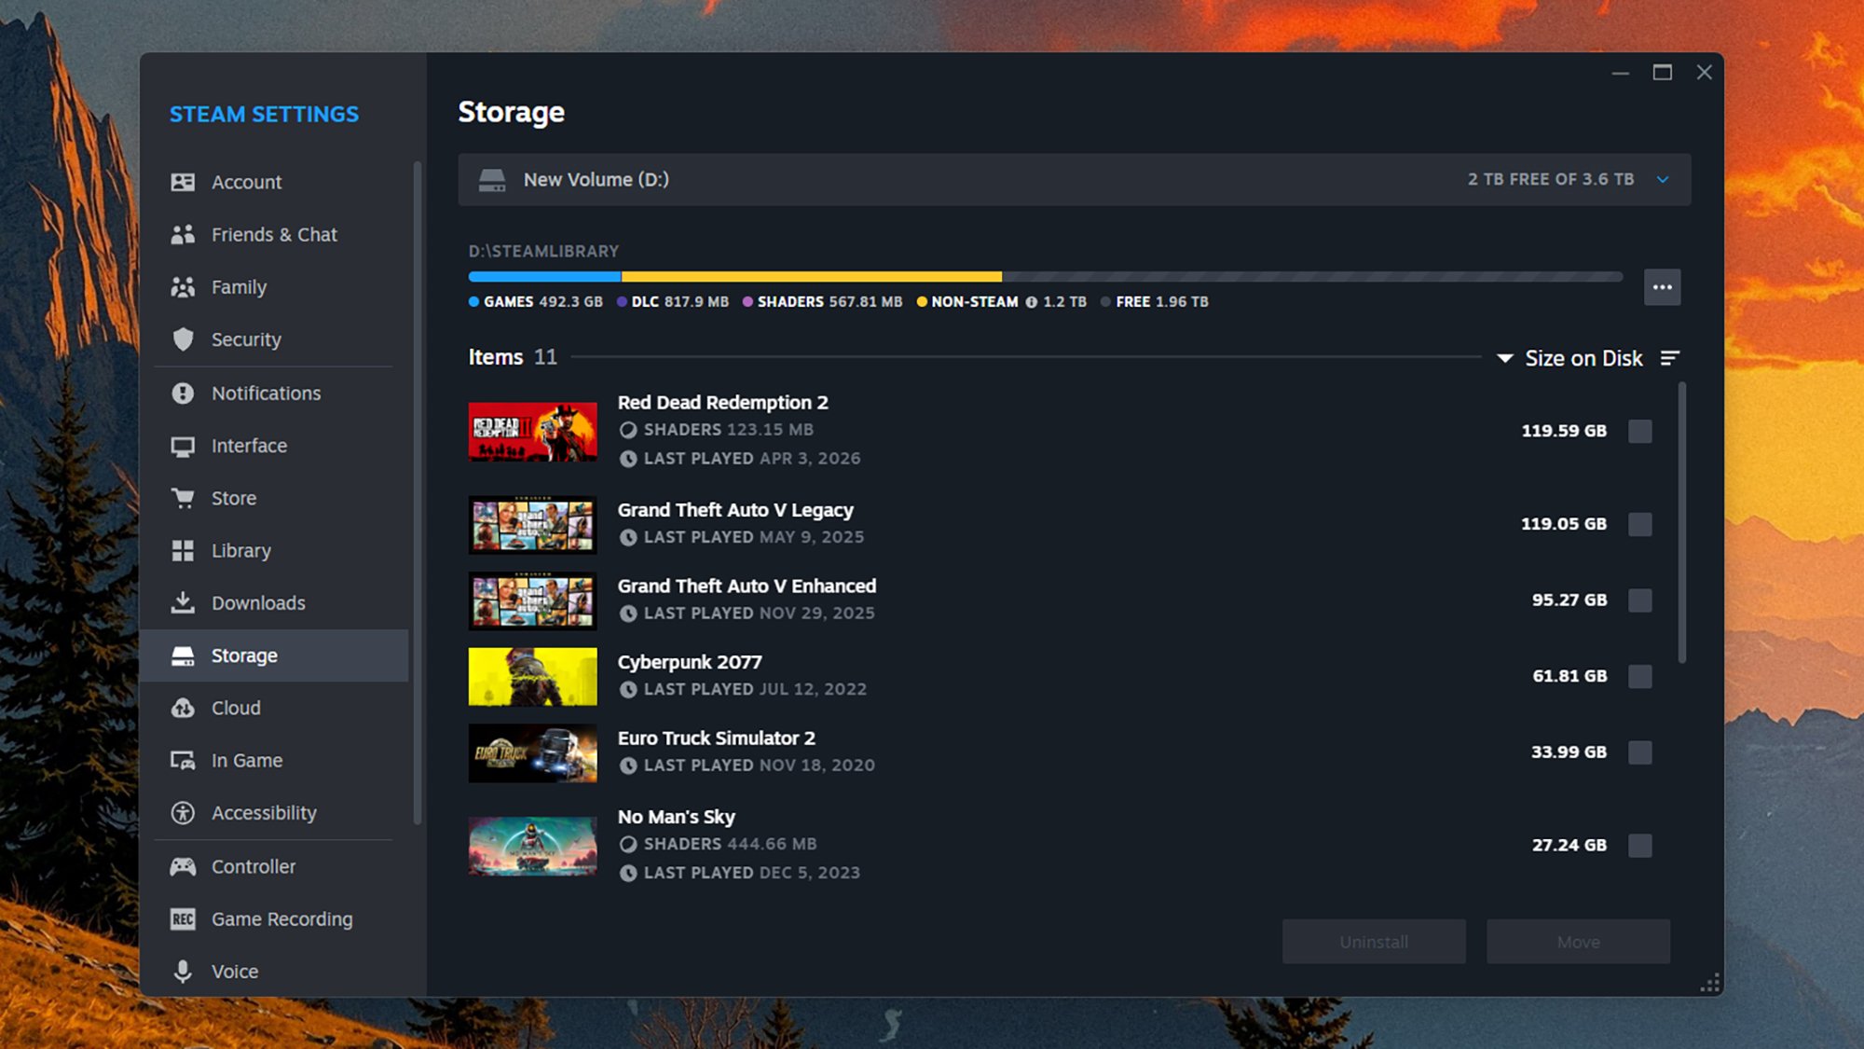This screenshot has height=1049, width=1864.
Task: Click the No Man's Sky game thumbnail
Action: point(532,845)
